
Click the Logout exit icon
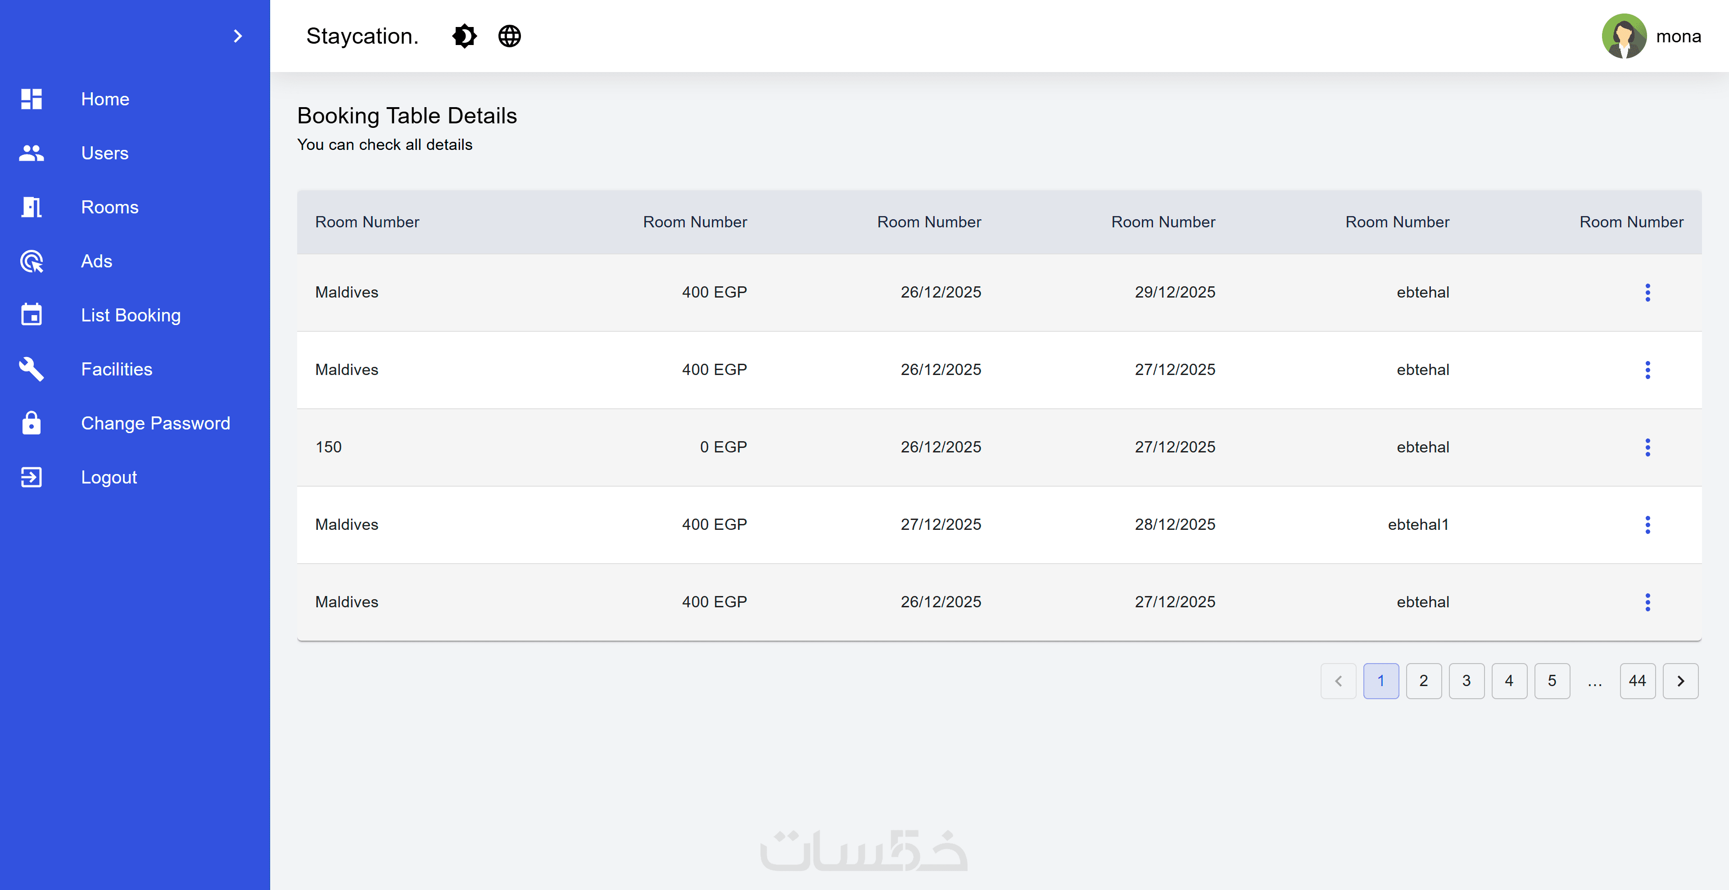(x=31, y=477)
